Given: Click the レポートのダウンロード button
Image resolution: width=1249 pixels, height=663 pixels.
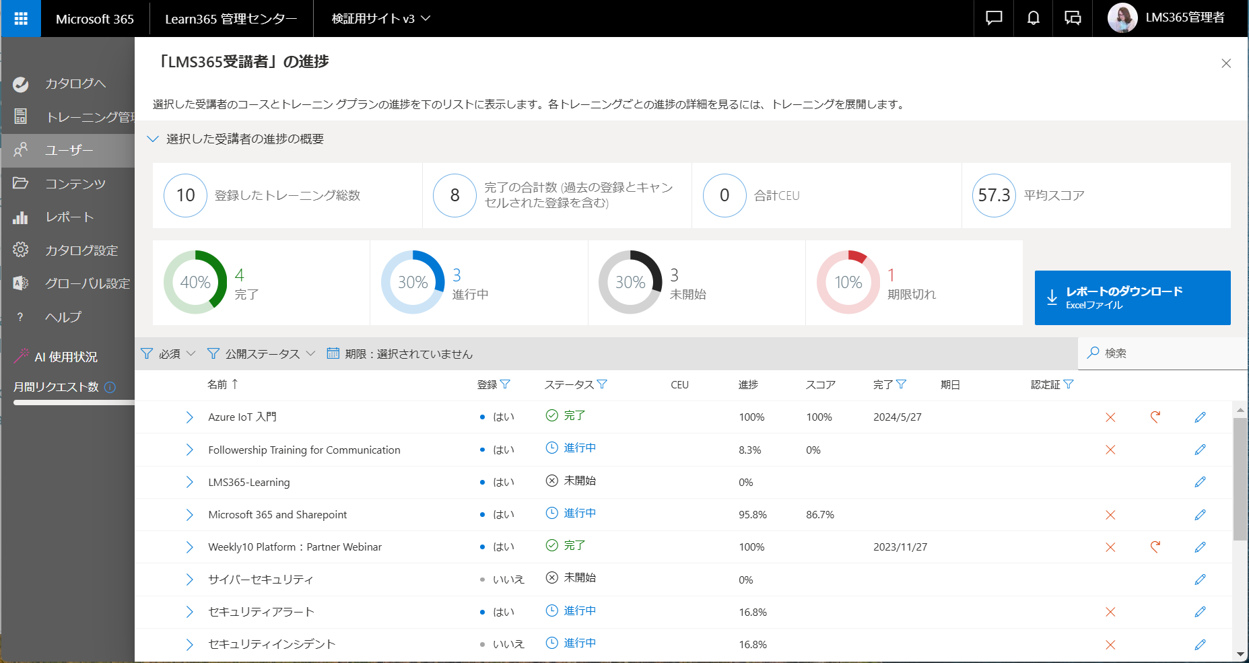Looking at the screenshot, I should [1132, 298].
